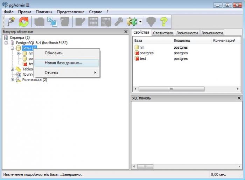Viewport: 245px width, 180px height.
Task: Select hm row in properties list
Action: pyautogui.click(x=187, y=47)
